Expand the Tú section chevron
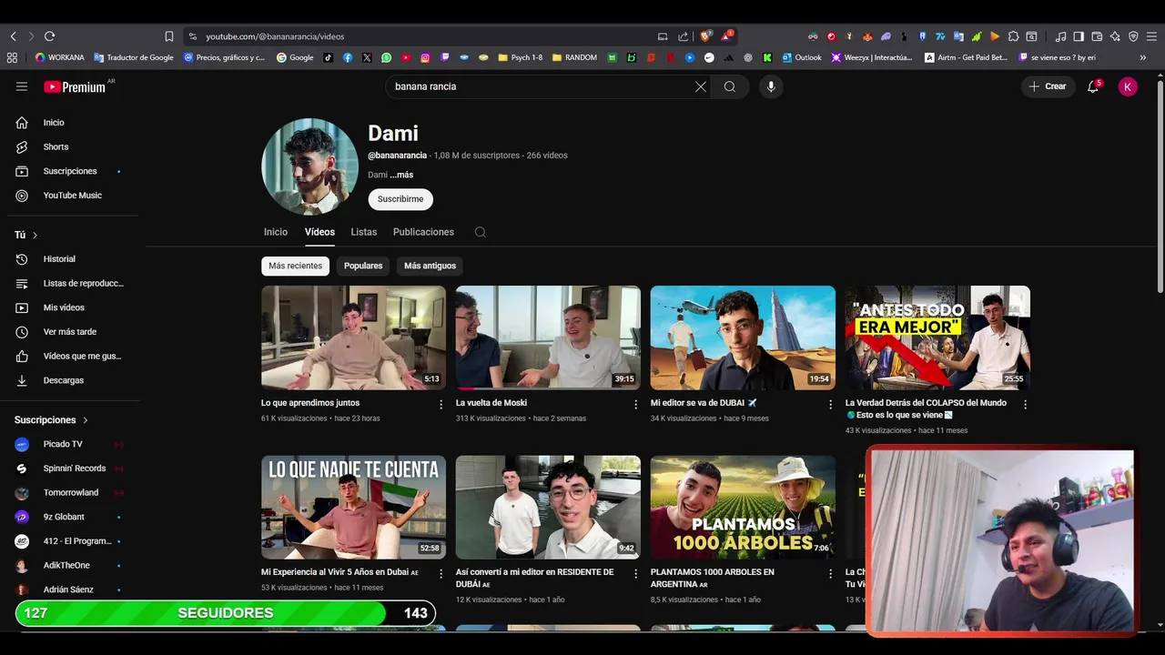 click(35, 235)
